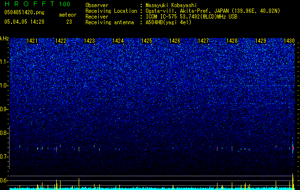Select the antenna text A504HB(yagi 4el)
The height and width of the screenshot is (190, 300).
coord(168,22)
